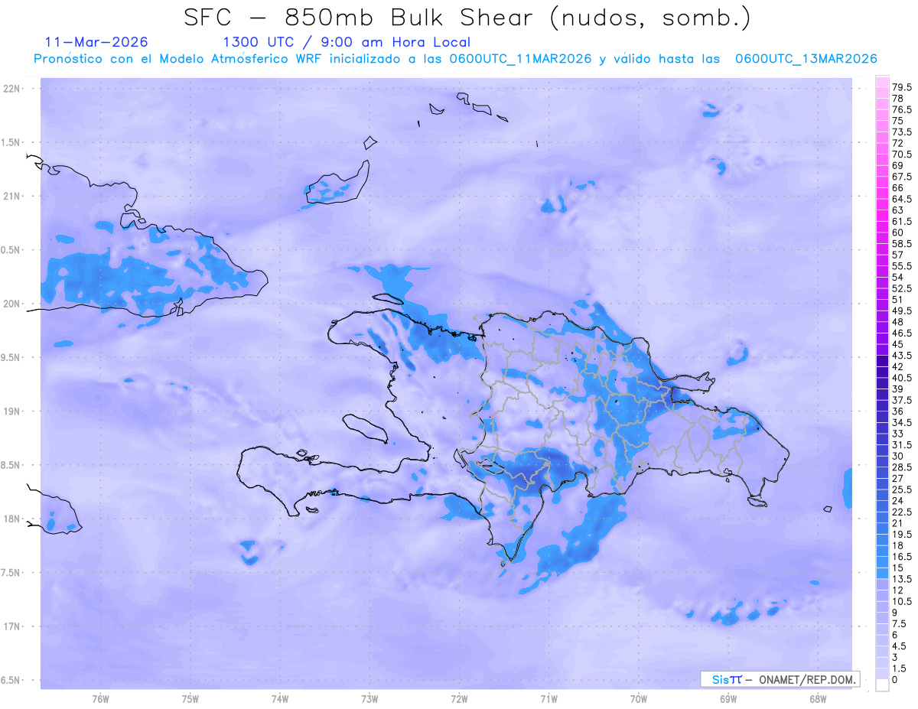
Task: Click the 30 value on the colorbar
Action: coord(897,456)
